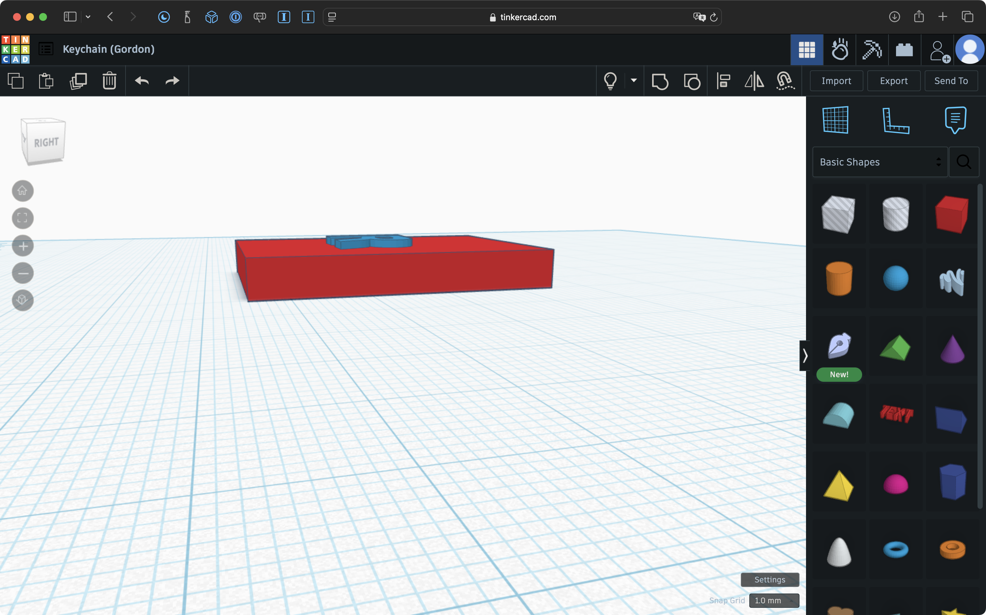
Task: Click the Group shapes icon
Action: coord(660,81)
